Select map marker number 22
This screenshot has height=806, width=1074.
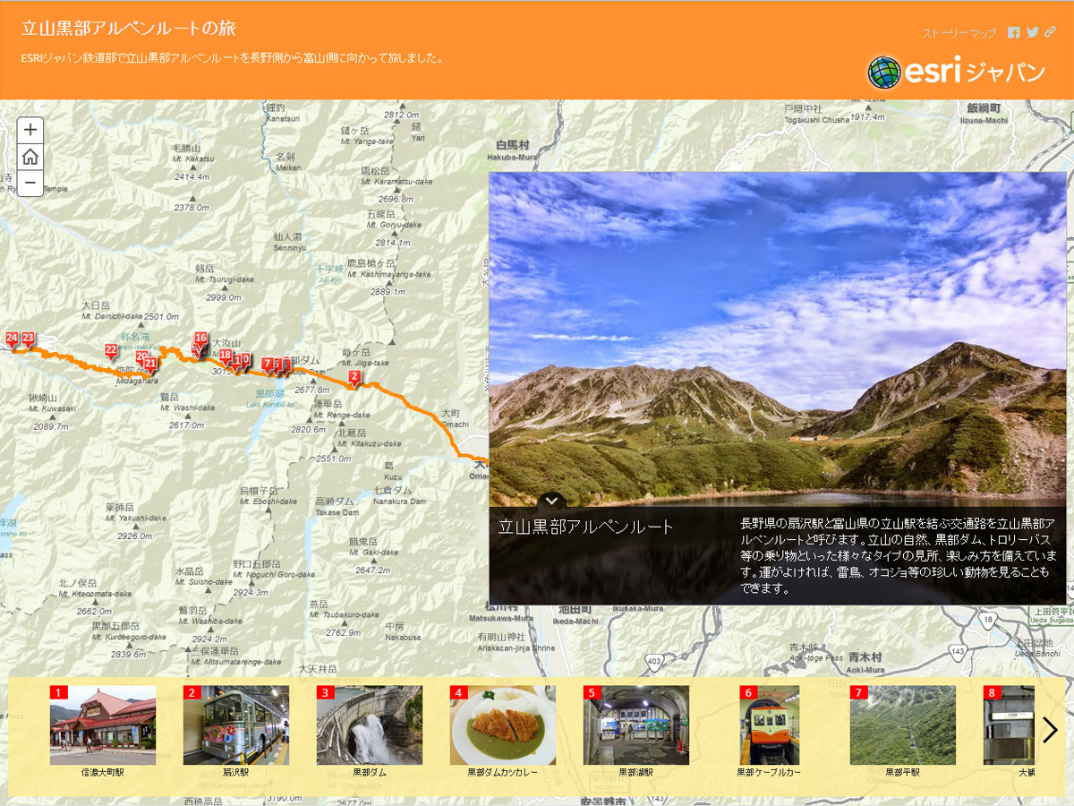pos(111,351)
